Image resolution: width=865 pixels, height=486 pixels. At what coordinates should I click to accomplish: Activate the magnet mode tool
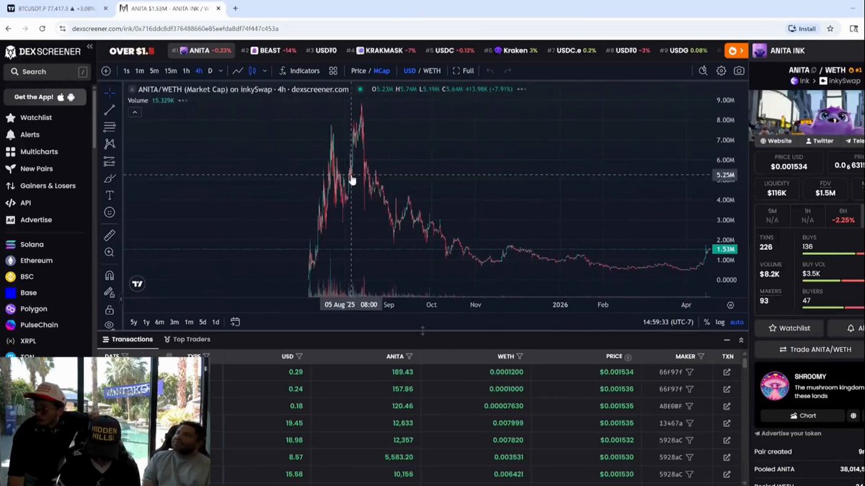point(110,275)
